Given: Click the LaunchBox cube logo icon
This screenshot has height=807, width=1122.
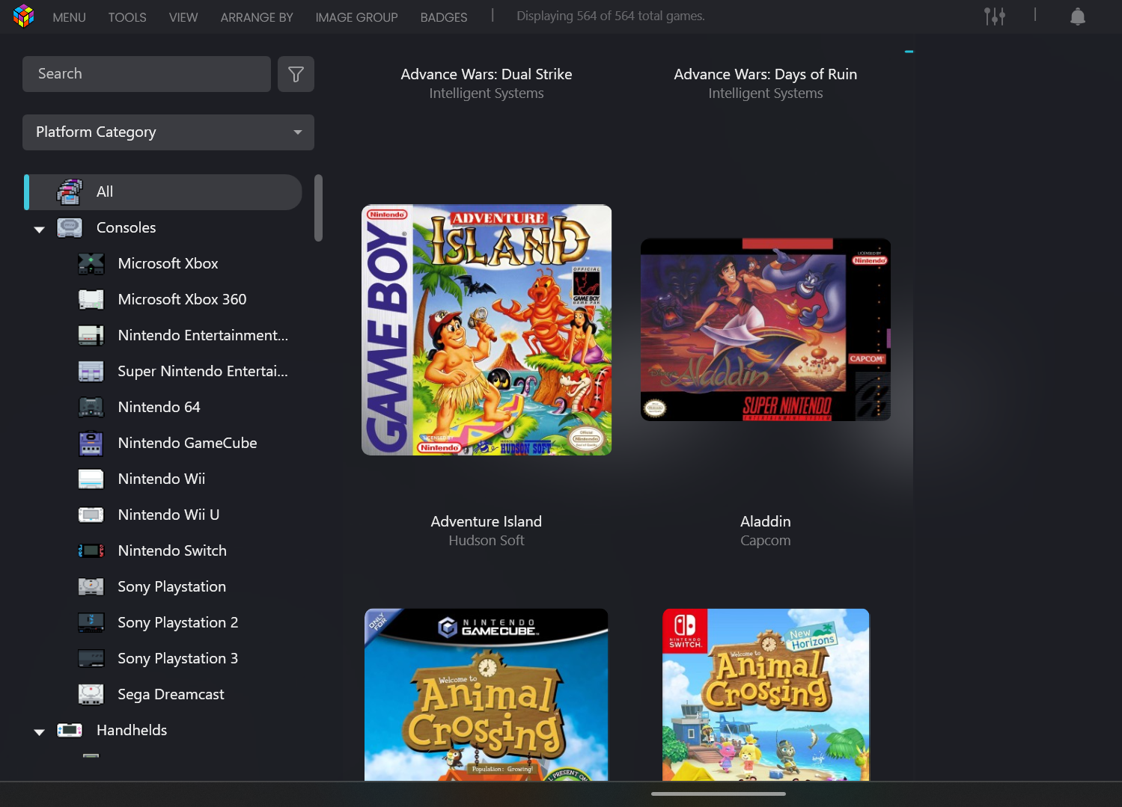Looking at the screenshot, I should point(24,16).
